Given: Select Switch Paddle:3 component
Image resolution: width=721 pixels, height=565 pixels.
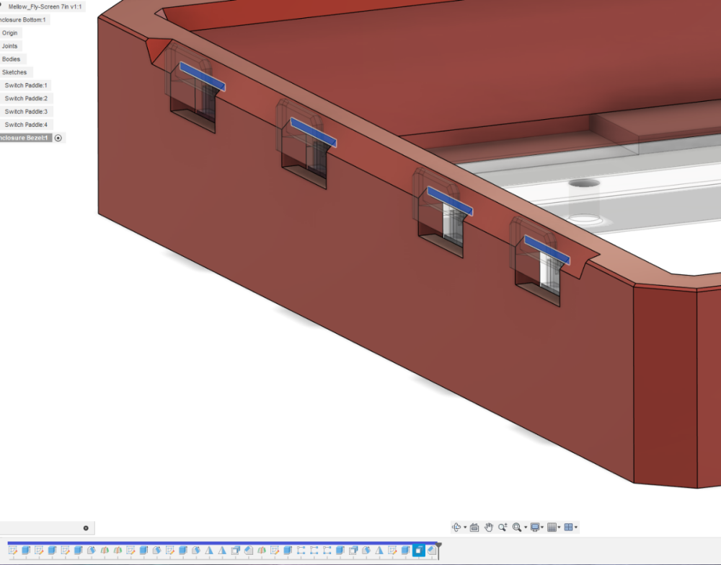Looking at the screenshot, I should (26, 111).
